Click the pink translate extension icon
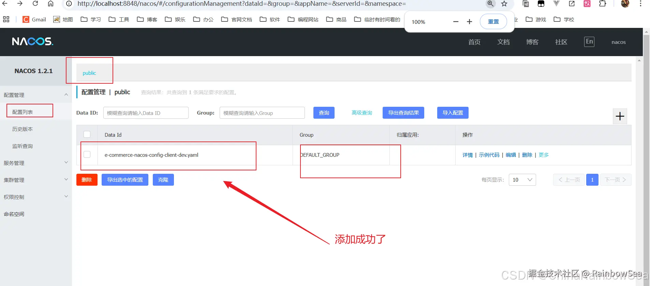The height and width of the screenshot is (286, 650). click(587, 4)
